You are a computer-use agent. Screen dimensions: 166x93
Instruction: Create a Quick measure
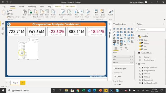click(x=102, y=13)
